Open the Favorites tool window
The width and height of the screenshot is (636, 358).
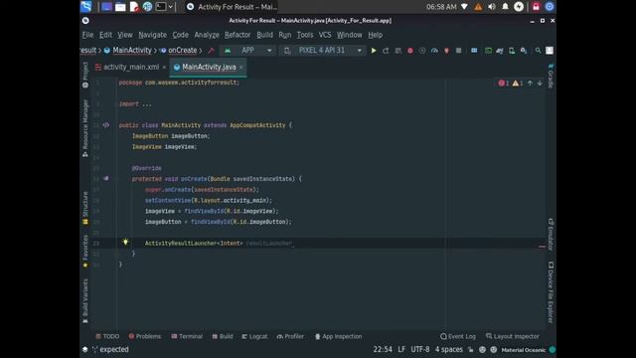(85, 251)
